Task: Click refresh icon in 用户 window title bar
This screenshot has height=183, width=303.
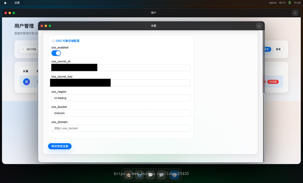Action: (x=295, y=13)
